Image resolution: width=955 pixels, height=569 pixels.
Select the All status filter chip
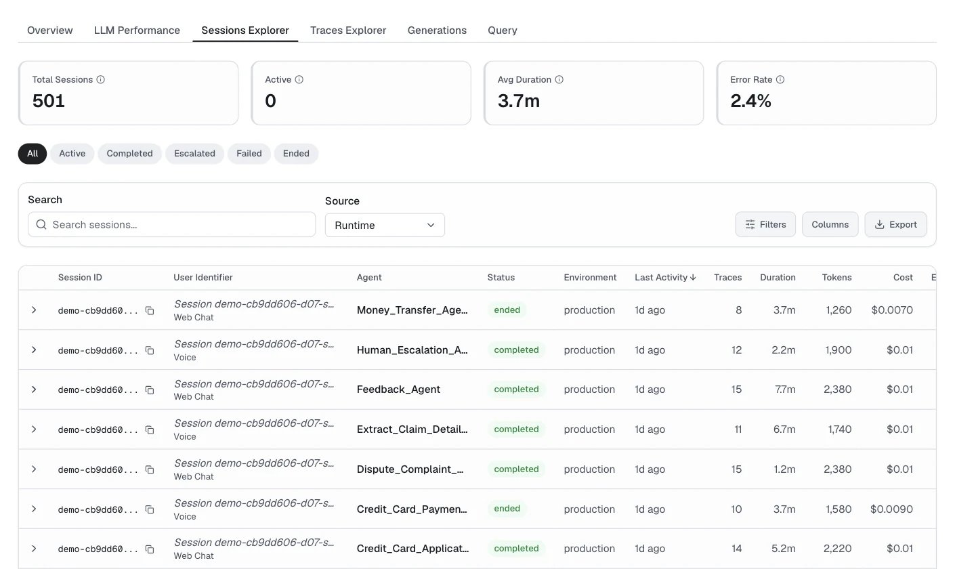coord(33,154)
